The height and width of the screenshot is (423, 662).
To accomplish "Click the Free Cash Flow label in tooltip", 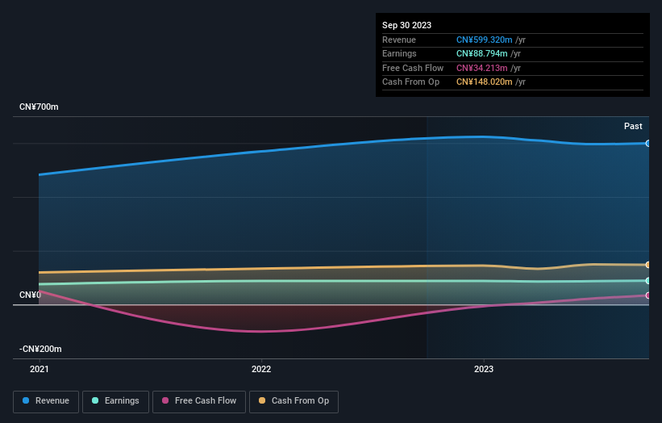I will click(x=413, y=68).
